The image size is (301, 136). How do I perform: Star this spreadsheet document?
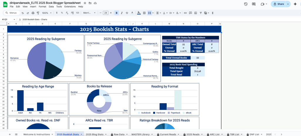(85, 2)
